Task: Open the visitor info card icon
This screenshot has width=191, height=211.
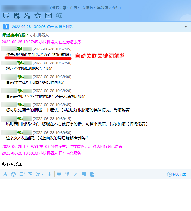Action: pyautogui.click(x=59, y=16)
